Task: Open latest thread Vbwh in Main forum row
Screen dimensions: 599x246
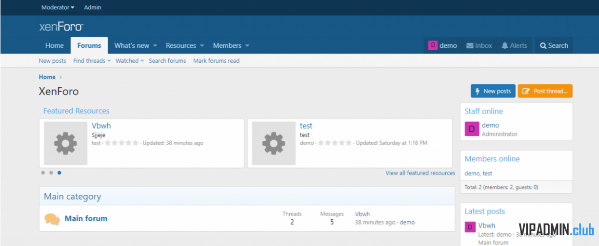Action: 362,214
